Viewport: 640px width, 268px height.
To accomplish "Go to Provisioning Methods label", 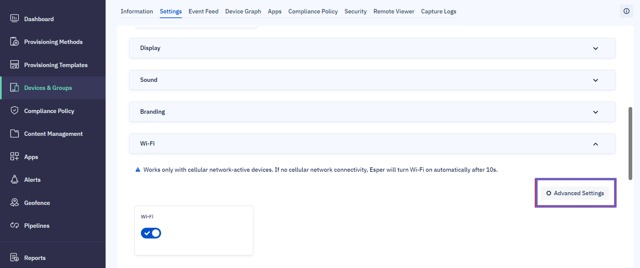I will coord(53,42).
